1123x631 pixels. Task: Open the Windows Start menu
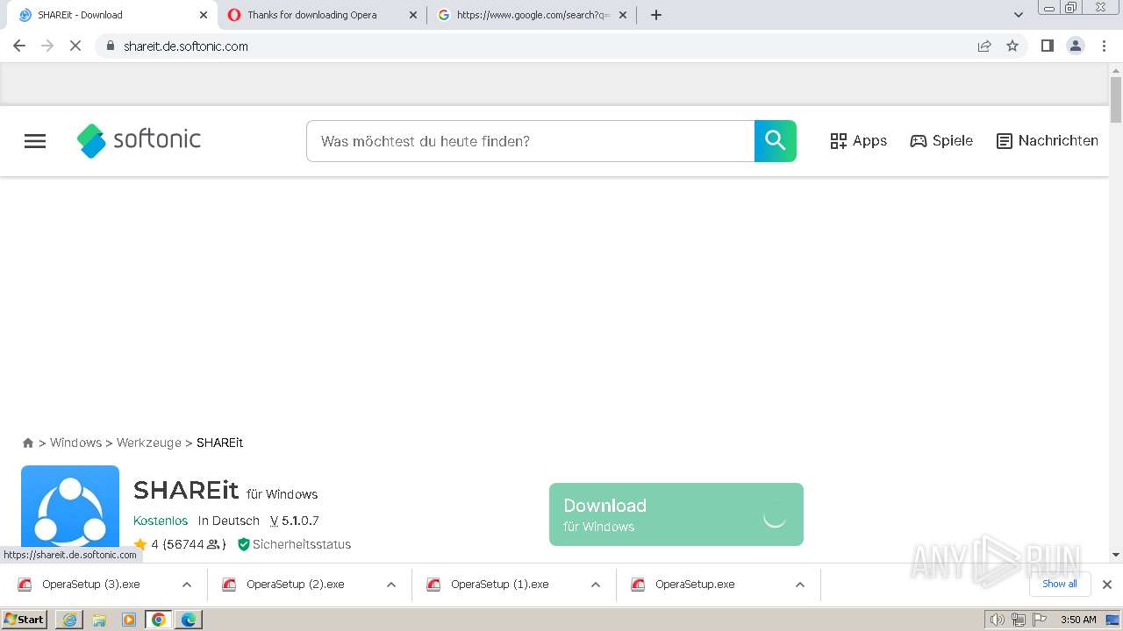click(25, 619)
